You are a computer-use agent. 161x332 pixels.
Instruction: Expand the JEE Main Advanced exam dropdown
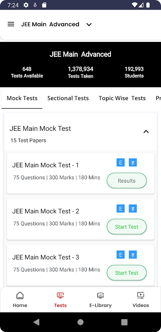point(89,24)
